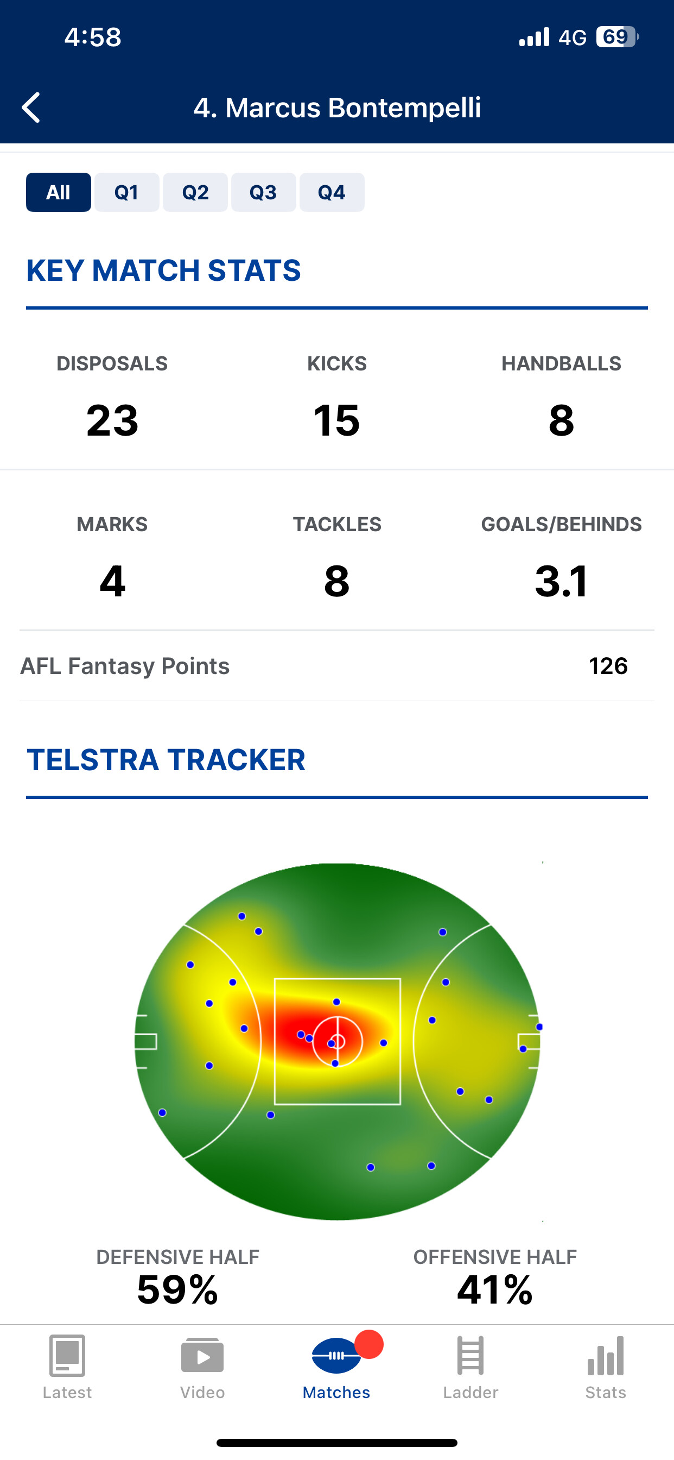Switch filter to Q1

[127, 192]
